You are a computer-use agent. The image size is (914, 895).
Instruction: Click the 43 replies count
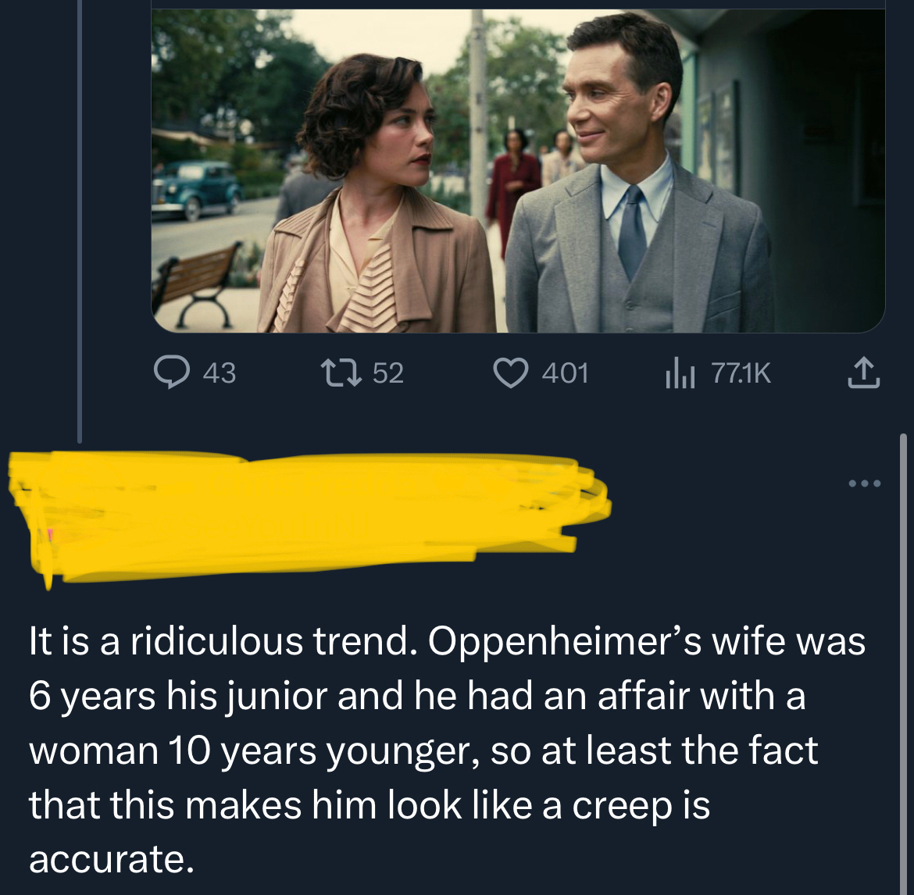pos(219,373)
